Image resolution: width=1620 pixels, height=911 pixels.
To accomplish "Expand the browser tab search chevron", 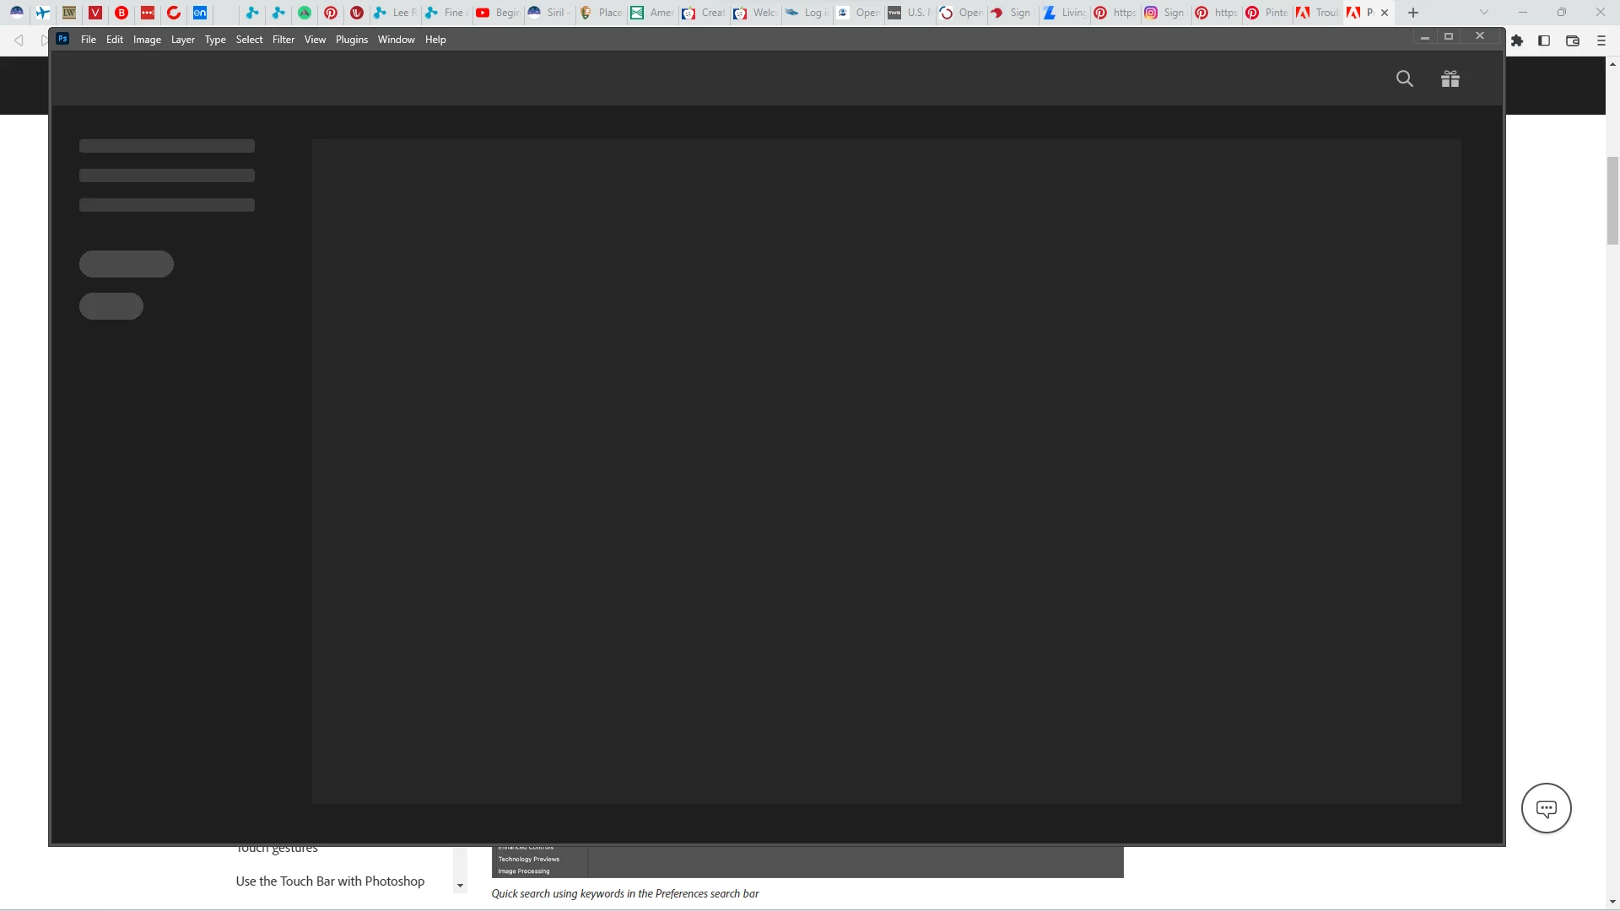I will 1484,13.
